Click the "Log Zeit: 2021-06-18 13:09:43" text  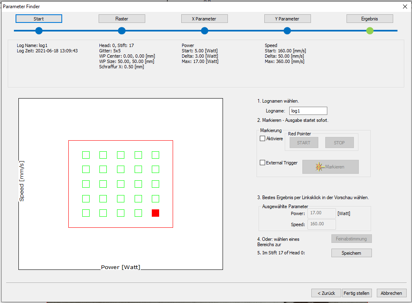(x=47, y=51)
